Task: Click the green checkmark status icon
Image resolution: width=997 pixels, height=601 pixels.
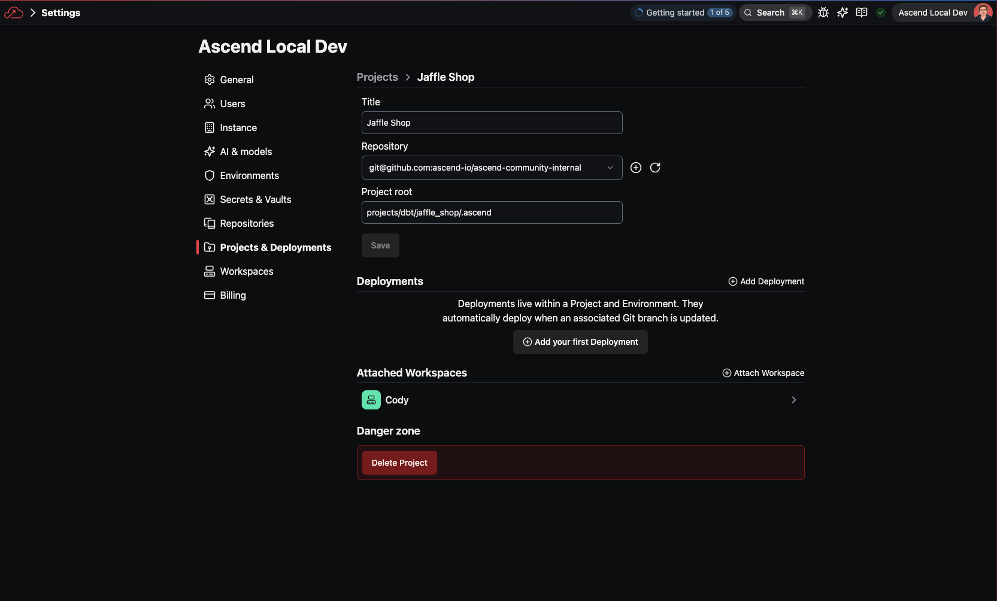Action: coord(880,12)
